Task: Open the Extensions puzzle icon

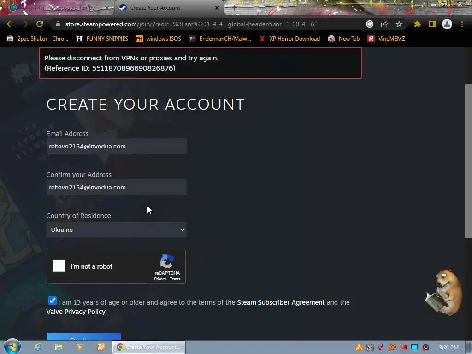Action: click(418, 24)
